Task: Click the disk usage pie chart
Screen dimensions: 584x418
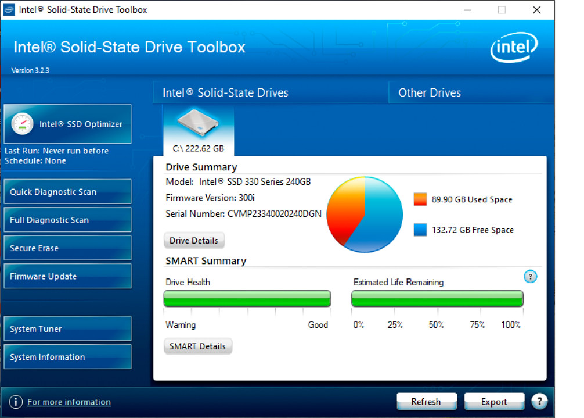Action: coord(365,215)
